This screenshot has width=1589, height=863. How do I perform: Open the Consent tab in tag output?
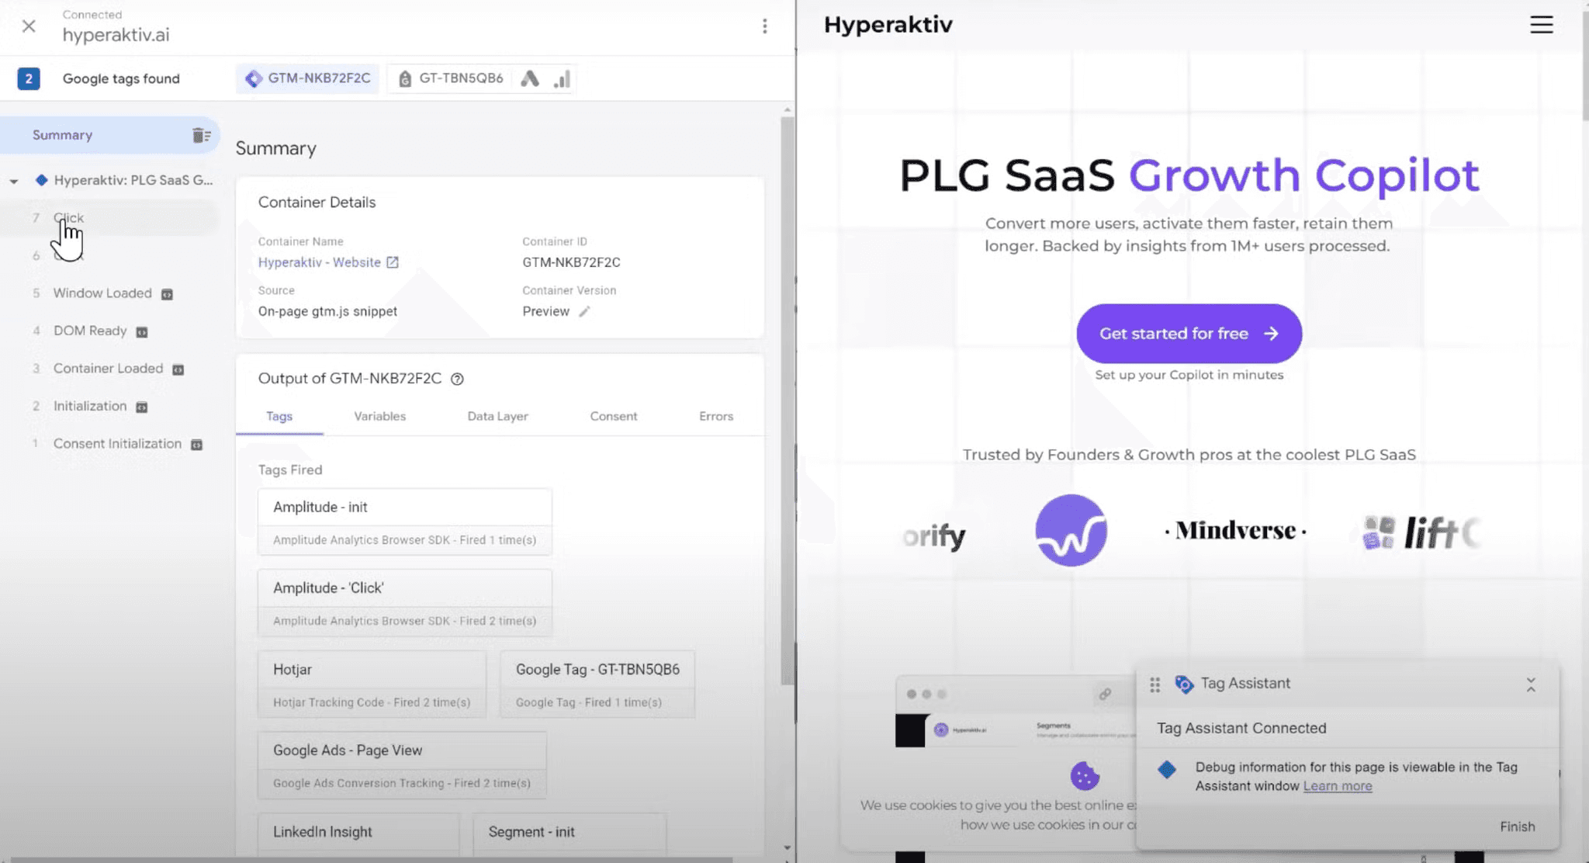613,415
